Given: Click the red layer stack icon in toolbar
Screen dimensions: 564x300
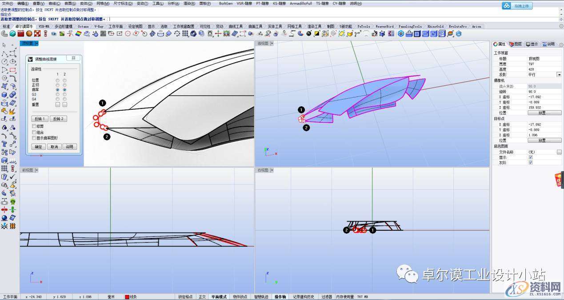Looking at the screenshot, I should point(21,33).
